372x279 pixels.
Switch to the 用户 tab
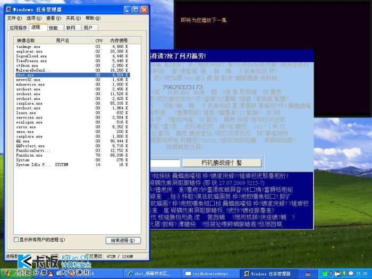click(88, 28)
